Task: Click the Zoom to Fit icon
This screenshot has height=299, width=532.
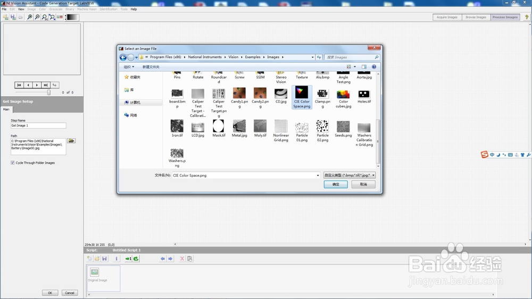Action: point(52,17)
